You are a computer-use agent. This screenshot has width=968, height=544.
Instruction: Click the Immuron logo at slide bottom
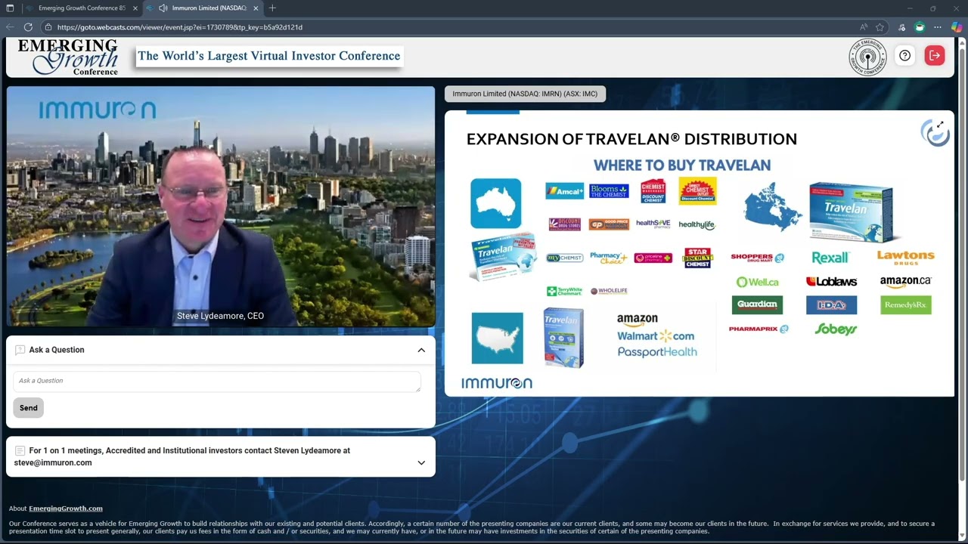coord(497,383)
